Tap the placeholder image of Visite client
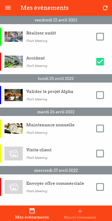 tap(14, 154)
